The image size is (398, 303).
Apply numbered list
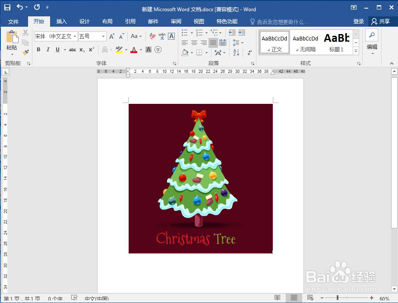tap(199, 32)
